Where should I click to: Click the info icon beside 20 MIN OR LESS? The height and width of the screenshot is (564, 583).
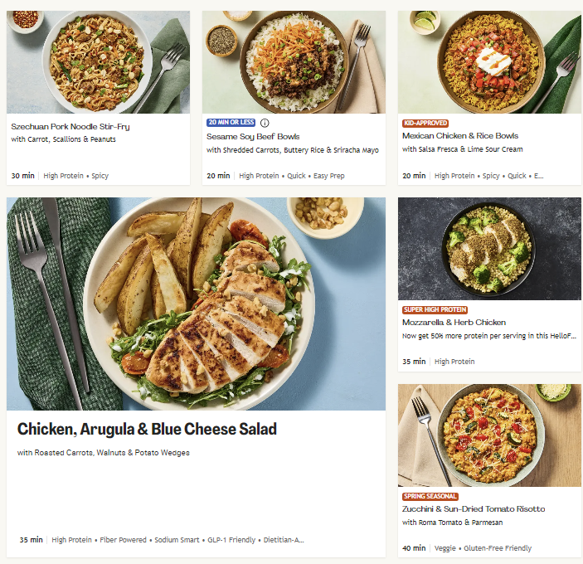click(x=265, y=123)
